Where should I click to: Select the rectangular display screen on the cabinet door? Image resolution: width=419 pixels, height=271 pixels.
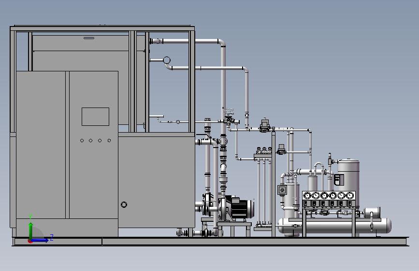pos(95,117)
